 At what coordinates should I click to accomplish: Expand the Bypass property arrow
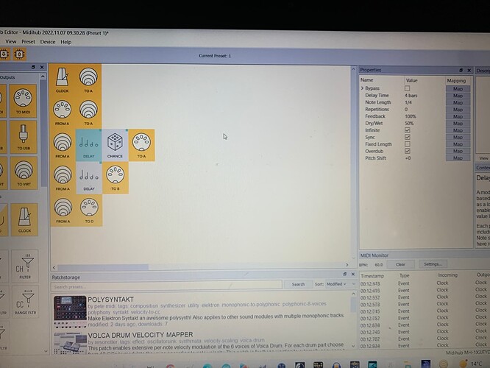(x=362, y=88)
